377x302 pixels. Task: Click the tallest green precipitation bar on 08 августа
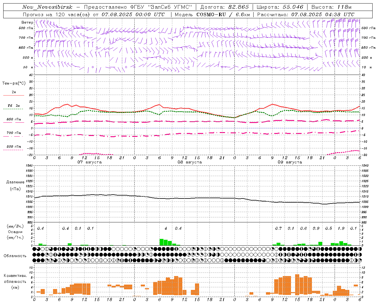coord(162,242)
